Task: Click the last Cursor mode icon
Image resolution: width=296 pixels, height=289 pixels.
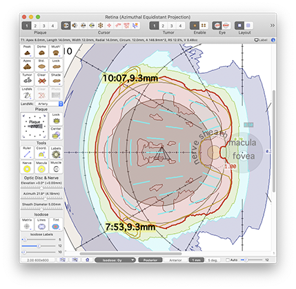Action: pyautogui.click(x=135, y=26)
